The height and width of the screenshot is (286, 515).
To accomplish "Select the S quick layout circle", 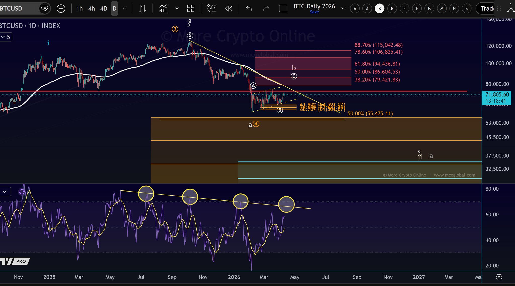I will (x=467, y=9).
